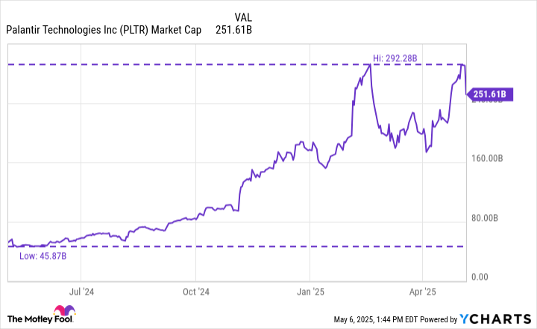Click the 80.00B y-axis label
This screenshot has height=329, width=537.
point(495,218)
